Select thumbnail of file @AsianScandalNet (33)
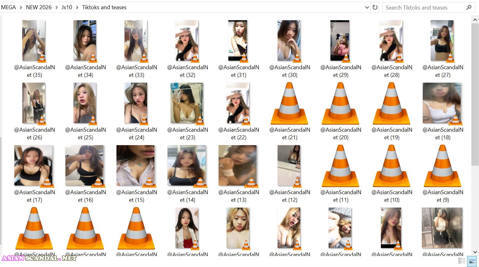The width and height of the screenshot is (479, 267). click(x=136, y=41)
